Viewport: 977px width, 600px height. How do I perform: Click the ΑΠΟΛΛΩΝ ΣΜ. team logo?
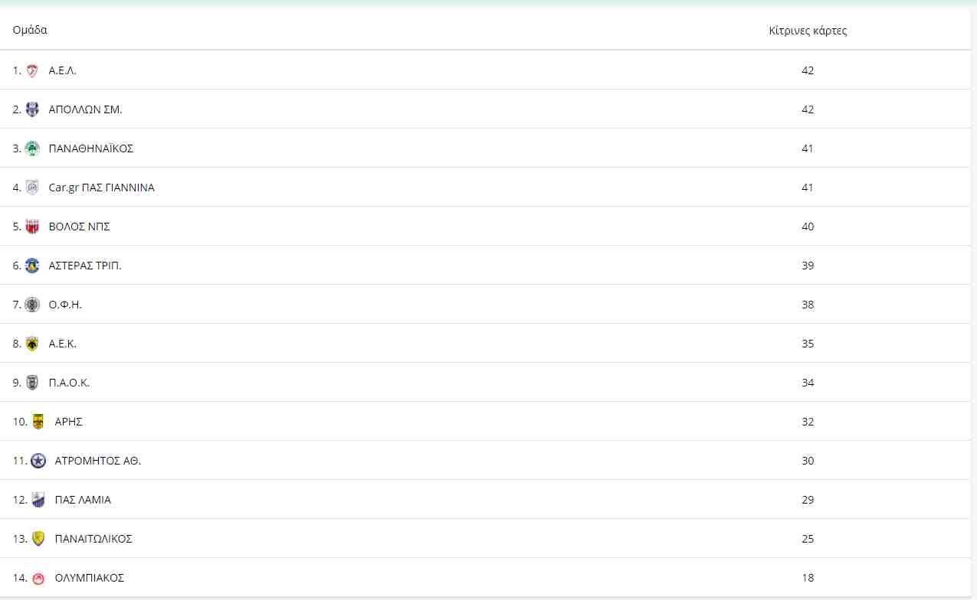pyautogui.click(x=32, y=109)
